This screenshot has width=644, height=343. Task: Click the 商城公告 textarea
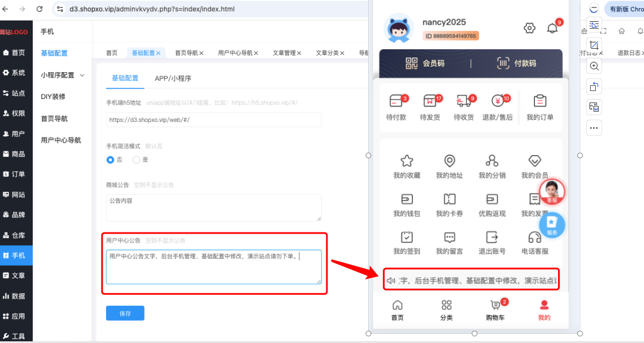213,208
